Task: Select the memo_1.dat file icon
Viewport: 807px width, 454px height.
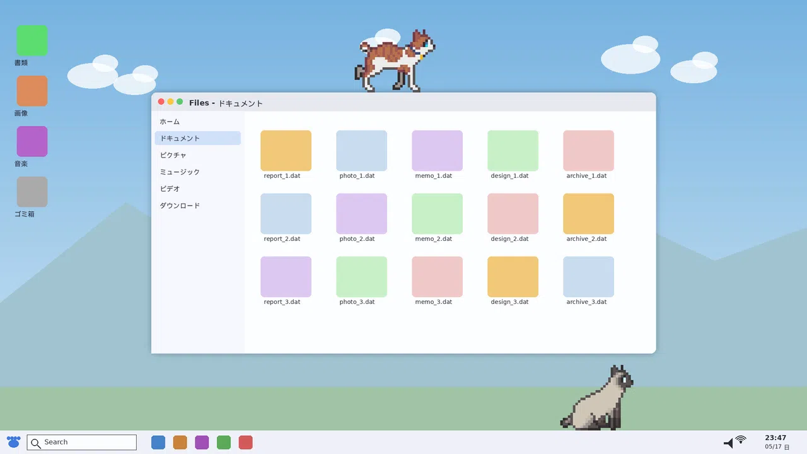Action: [x=437, y=151]
